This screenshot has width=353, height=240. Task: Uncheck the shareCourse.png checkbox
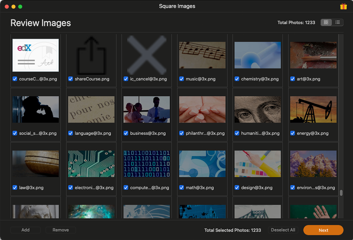point(70,79)
